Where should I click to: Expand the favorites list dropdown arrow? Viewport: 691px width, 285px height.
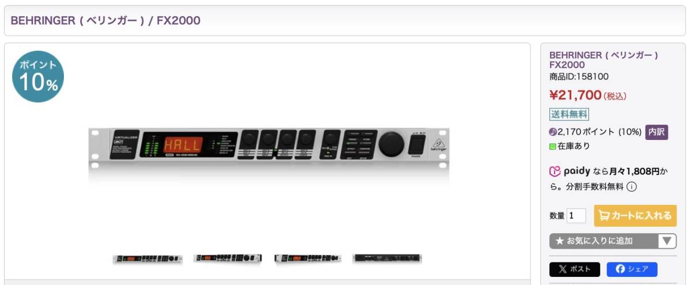tap(667, 241)
